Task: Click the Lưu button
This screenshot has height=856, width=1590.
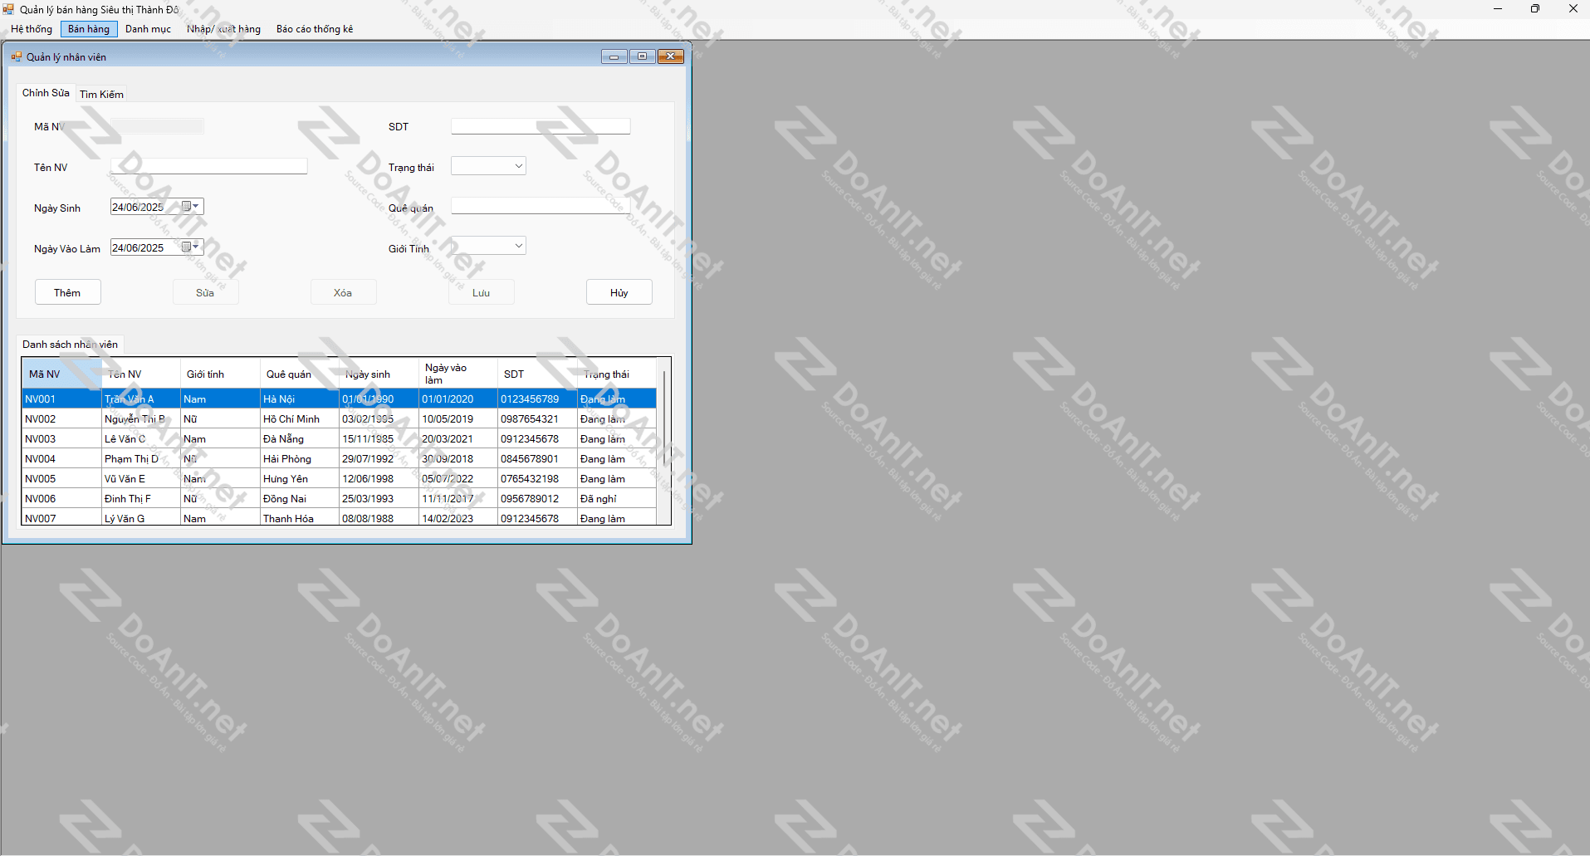Action: (x=481, y=292)
